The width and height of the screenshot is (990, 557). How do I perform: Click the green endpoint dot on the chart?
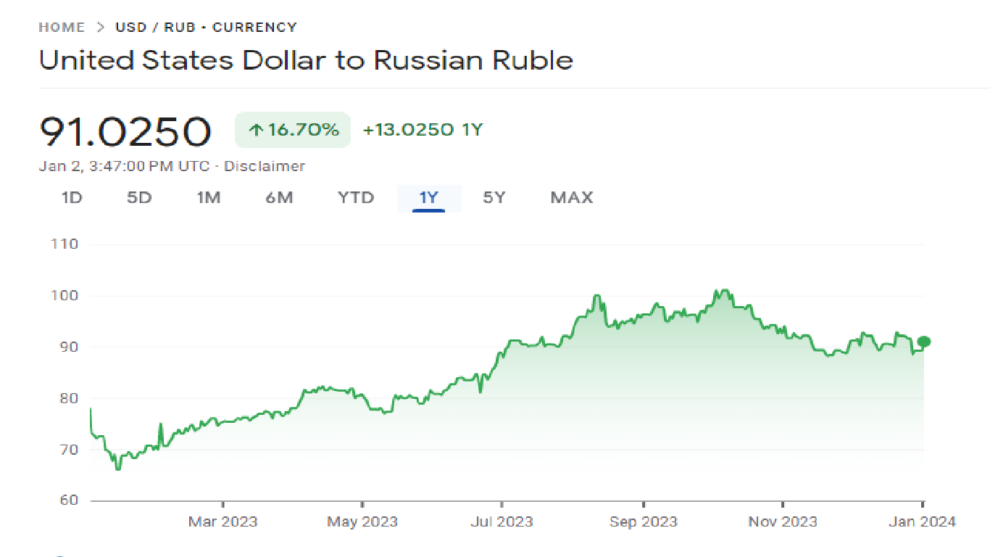923,342
